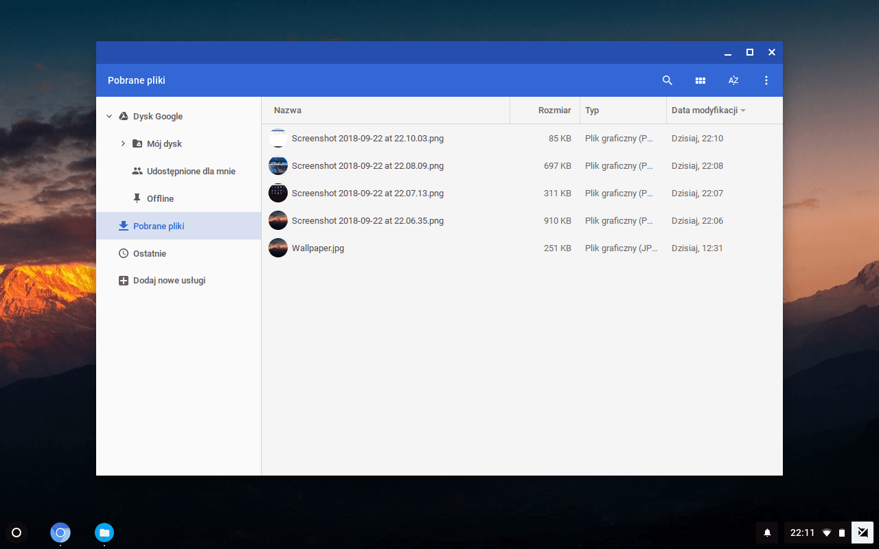The width and height of the screenshot is (879, 549).
Task: Sort by Data modyfikacji header
Action: click(705, 110)
